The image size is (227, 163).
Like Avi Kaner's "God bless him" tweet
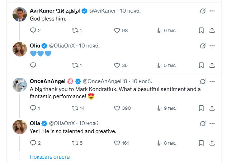(117, 31)
